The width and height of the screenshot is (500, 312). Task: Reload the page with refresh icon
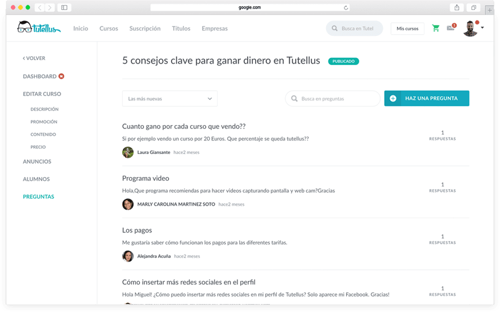coord(346,7)
